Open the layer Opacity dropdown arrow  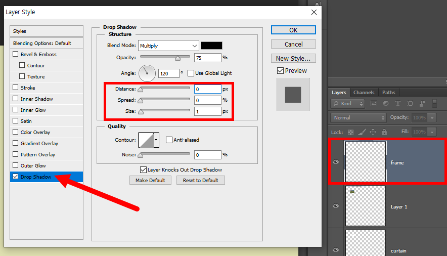click(432, 118)
